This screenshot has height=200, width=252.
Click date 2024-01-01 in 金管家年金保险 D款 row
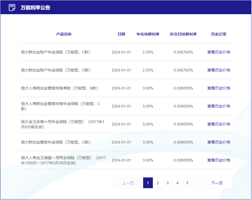tap(121, 142)
